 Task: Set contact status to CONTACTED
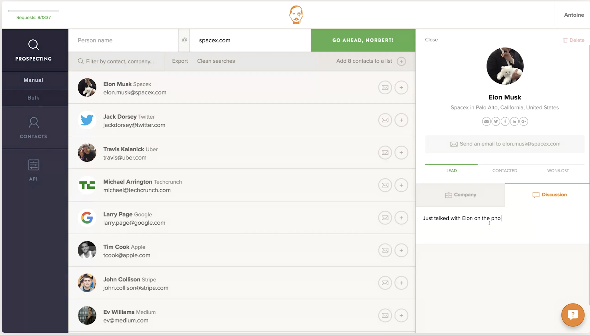(x=505, y=171)
